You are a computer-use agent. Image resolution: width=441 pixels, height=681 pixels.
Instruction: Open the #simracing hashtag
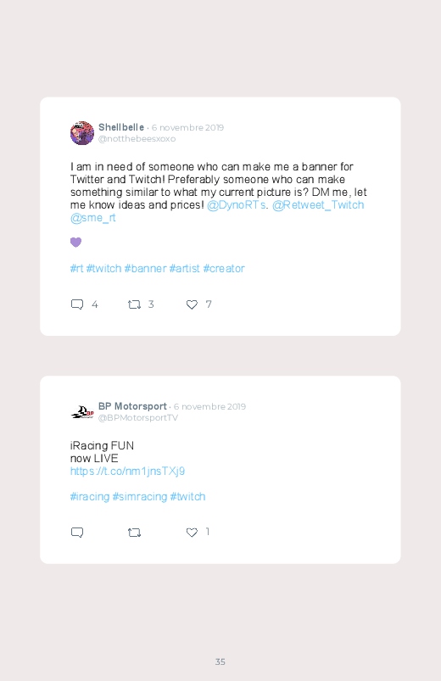pyautogui.click(x=139, y=496)
